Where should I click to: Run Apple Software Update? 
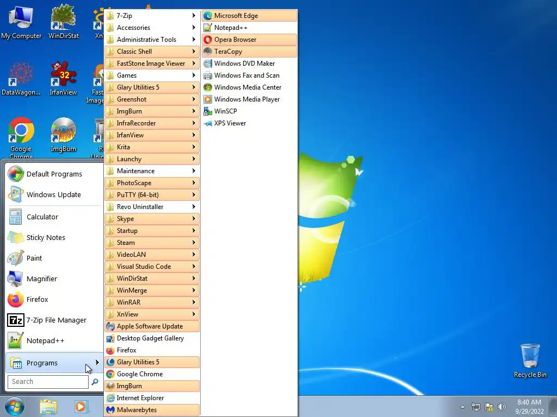click(x=152, y=326)
